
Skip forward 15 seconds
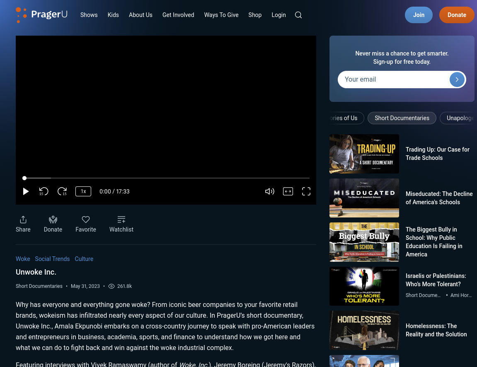point(62,191)
